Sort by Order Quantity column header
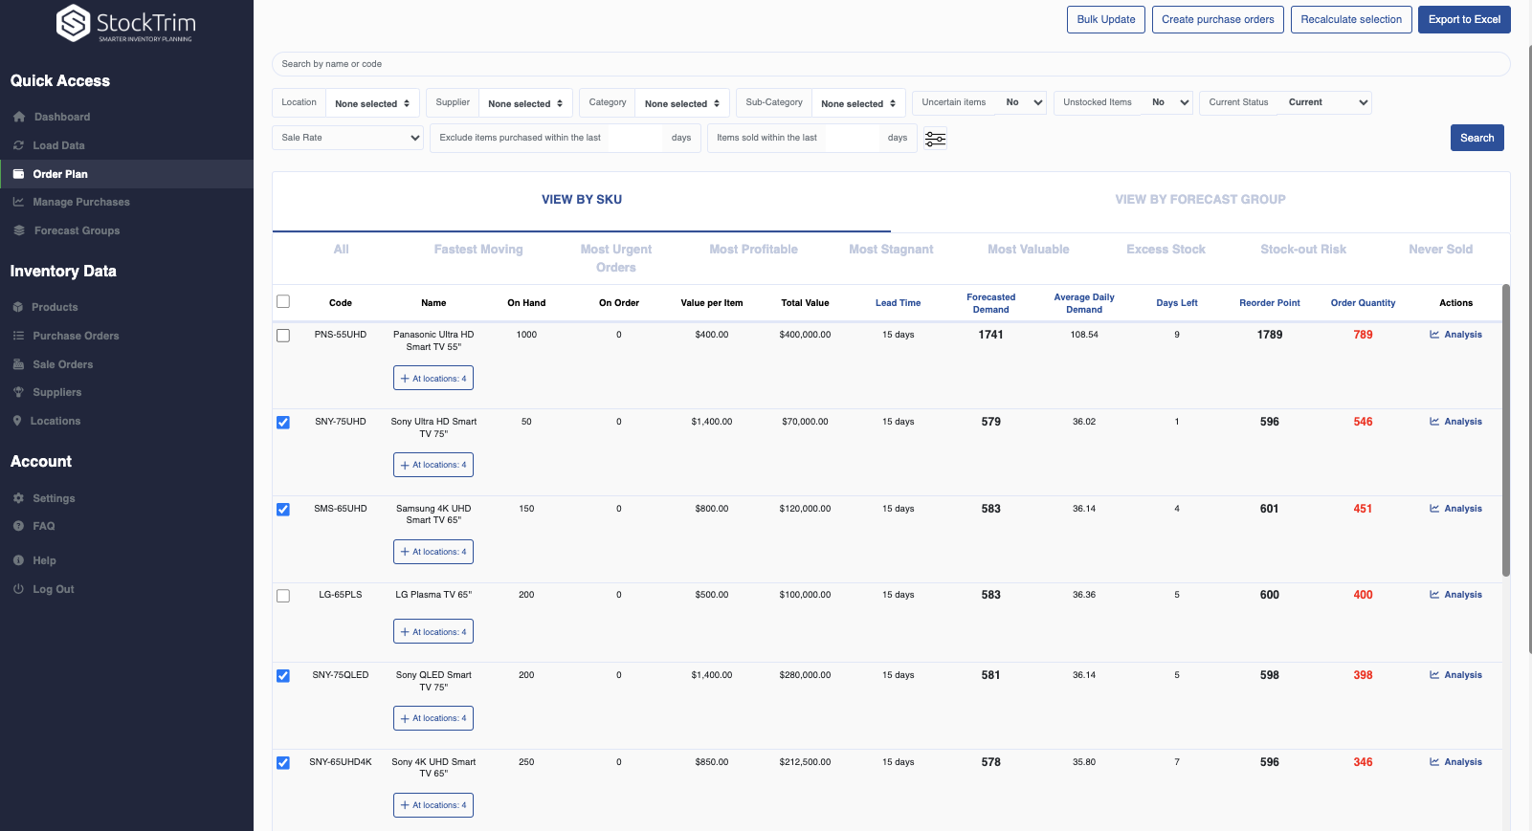1532x831 pixels. tap(1363, 303)
